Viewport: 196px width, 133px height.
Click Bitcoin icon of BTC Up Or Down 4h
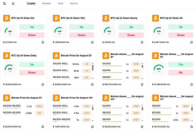(x=155, y=18)
